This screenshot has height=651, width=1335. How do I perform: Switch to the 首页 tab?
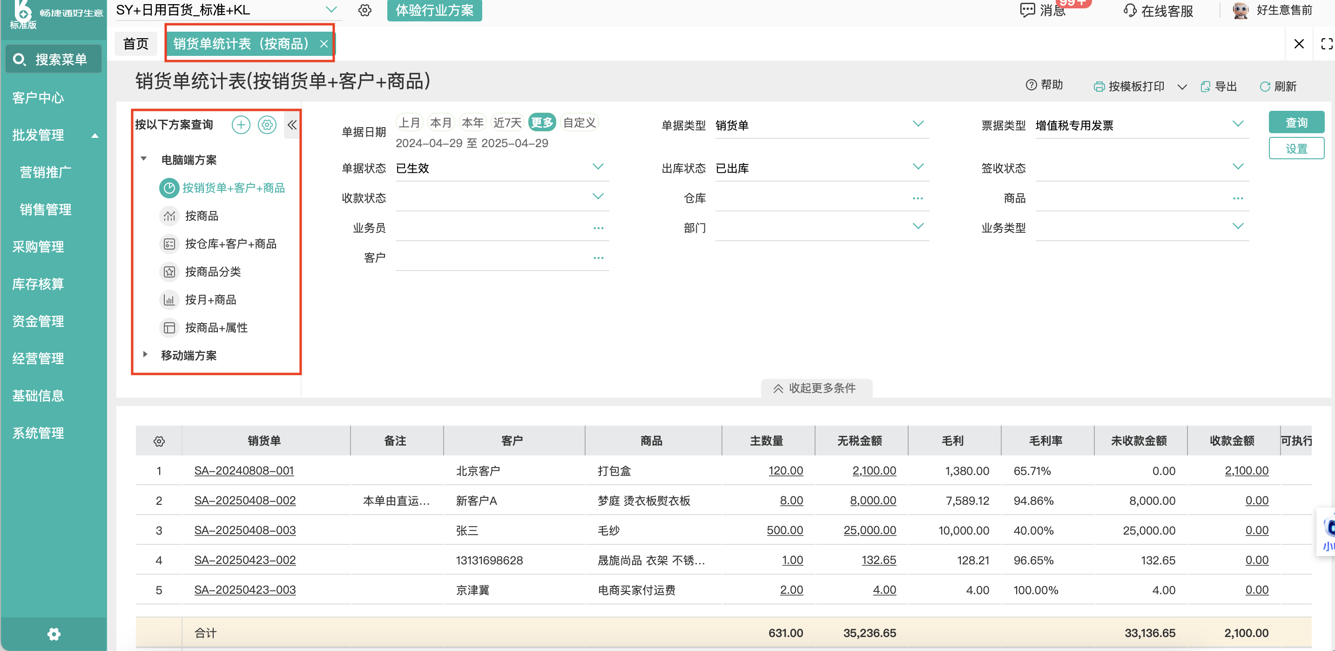136,44
